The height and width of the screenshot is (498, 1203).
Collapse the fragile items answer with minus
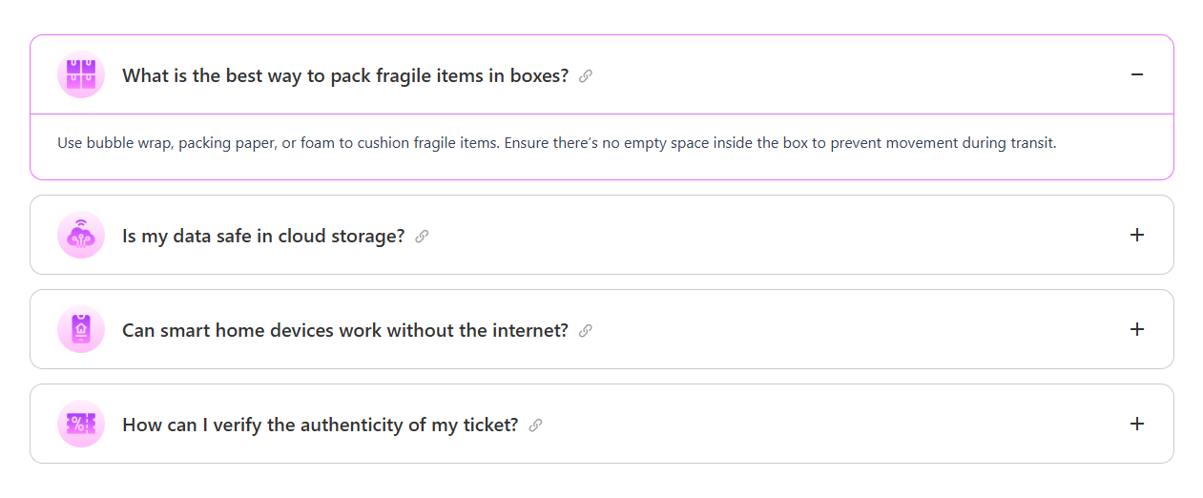click(1136, 75)
